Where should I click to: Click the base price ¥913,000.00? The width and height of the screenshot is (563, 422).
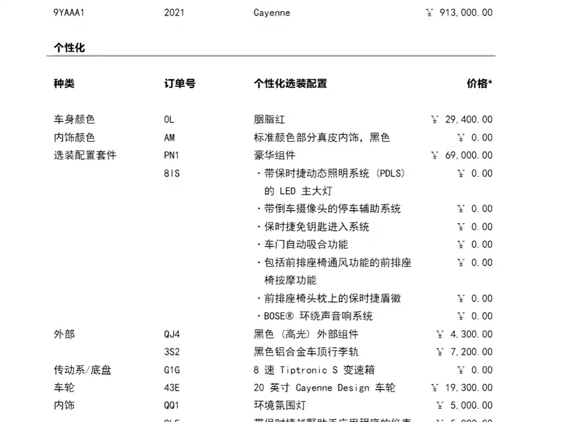[459, 13]
